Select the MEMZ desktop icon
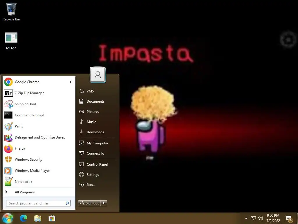Viewport: 298px width, 224px height. click(11, 41)
